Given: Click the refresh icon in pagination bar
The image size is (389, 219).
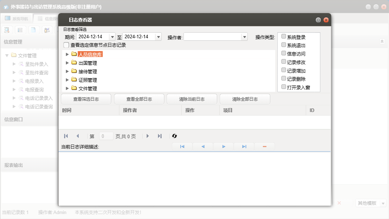Looking at the screenshot, I should (174, 136).
